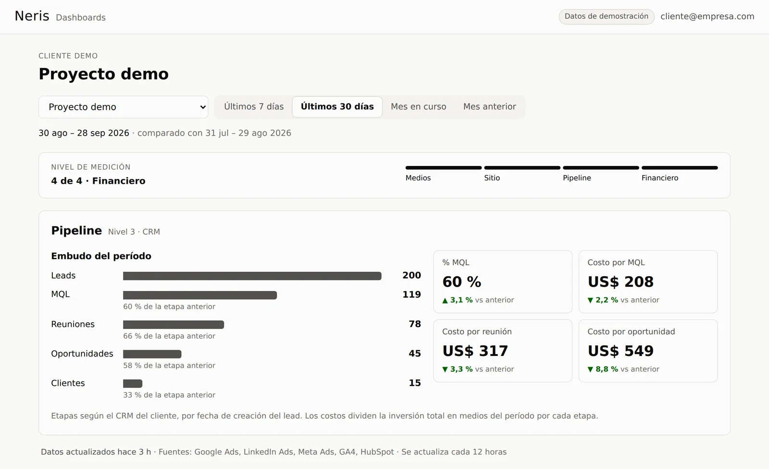This screenshot has height=469, width=769.
Task: Click the Datos de demostración badge
Action: [606, 16]
